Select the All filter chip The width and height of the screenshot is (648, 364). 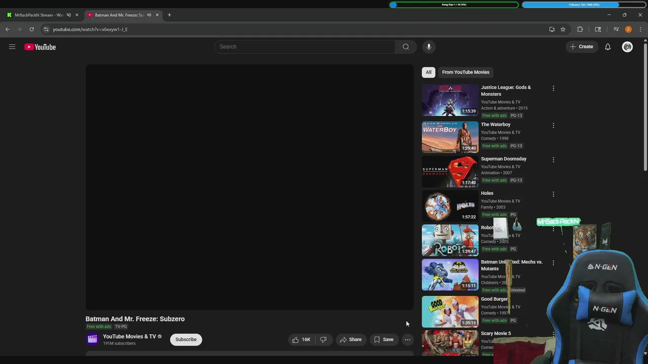pyautogui.click(x=428, y=72)
